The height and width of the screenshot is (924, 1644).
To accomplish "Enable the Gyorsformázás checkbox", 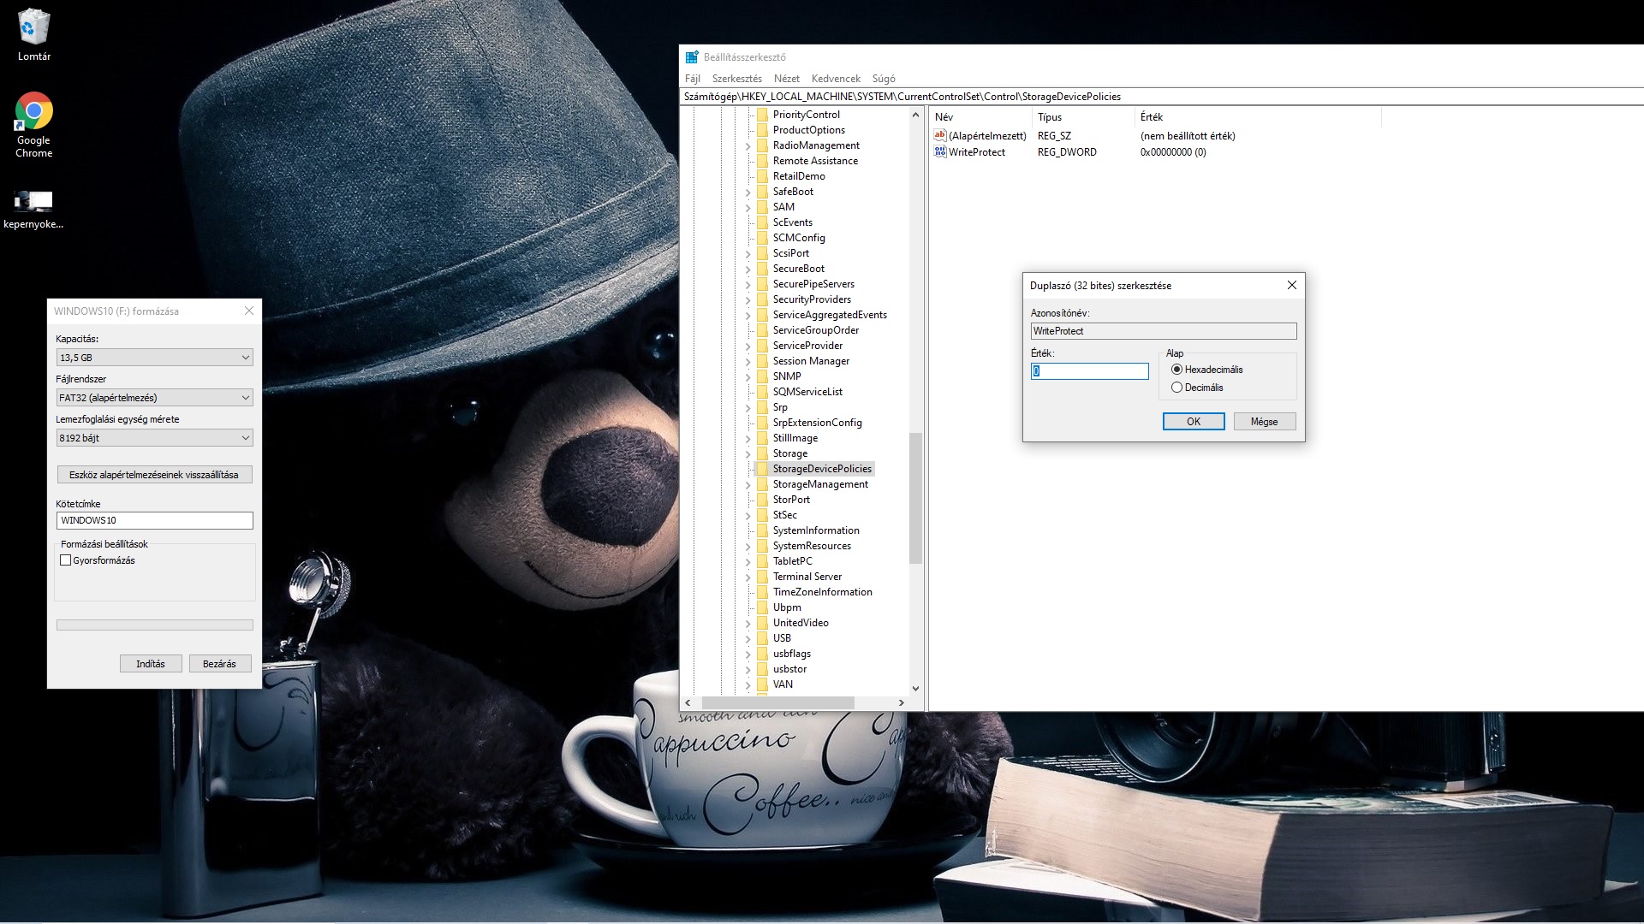I will (66, 560).
